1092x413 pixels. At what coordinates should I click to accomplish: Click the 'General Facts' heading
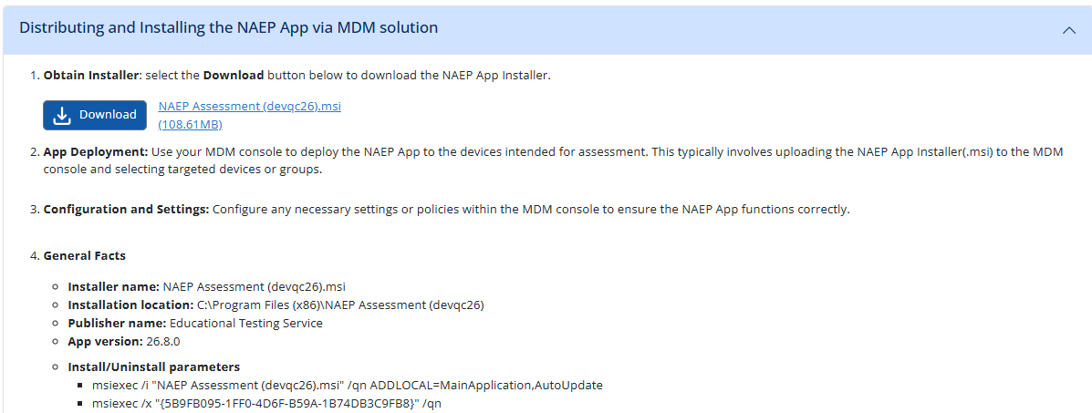(85, 256)
